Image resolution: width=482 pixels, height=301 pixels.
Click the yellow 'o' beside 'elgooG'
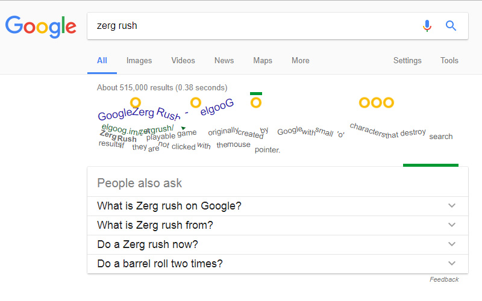(196, 102)
